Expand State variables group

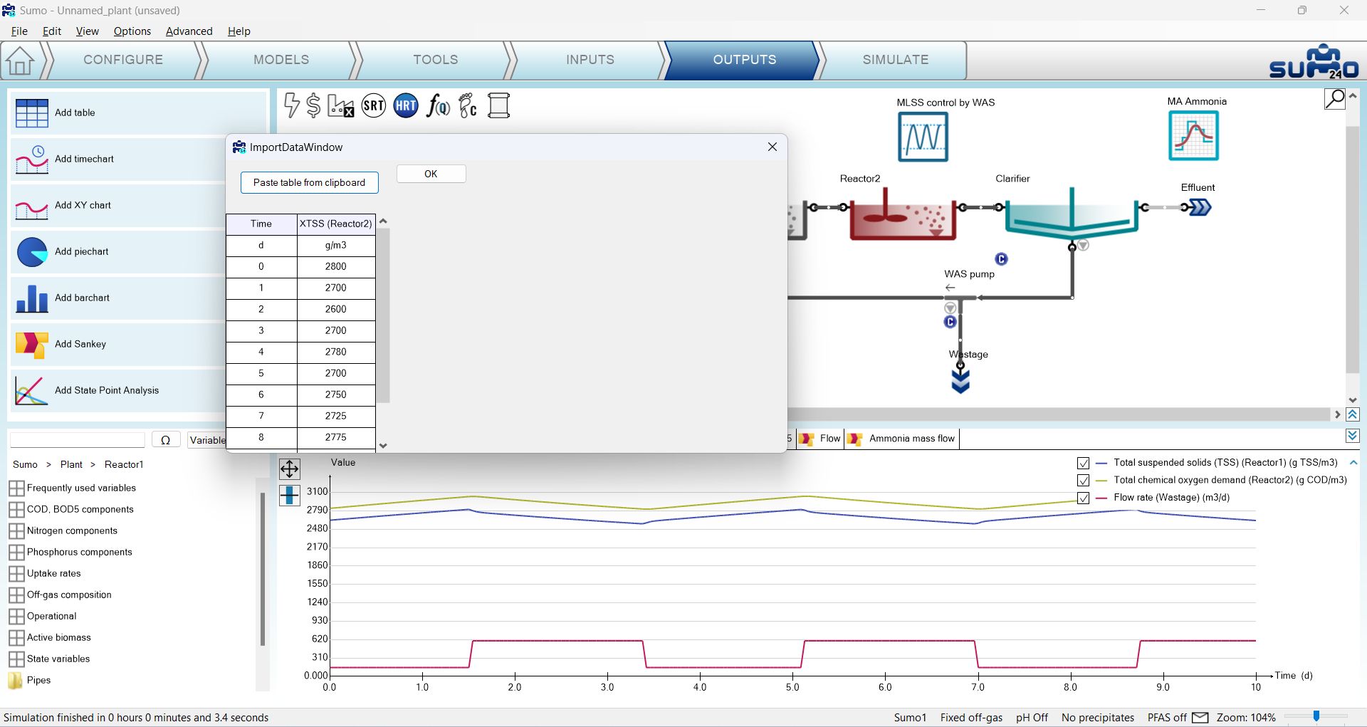16,659
